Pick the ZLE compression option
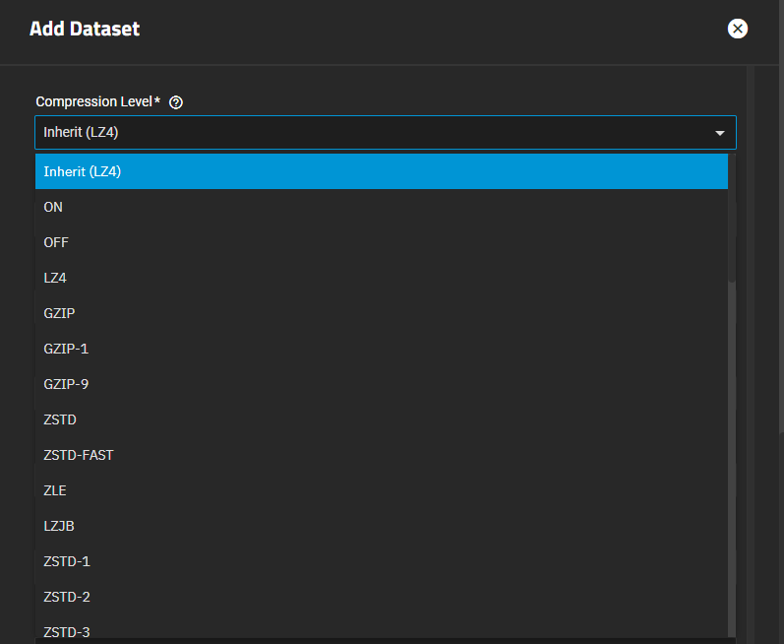This screenshot has width=784, height=644. 382,490
